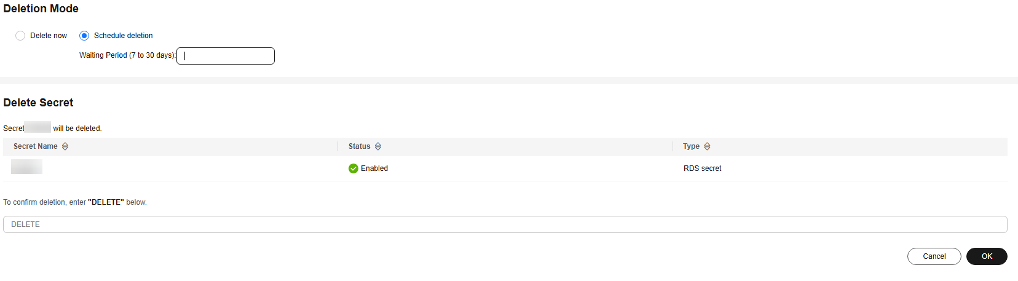The width and height of the screenshot is (1018, 281).
Task: Click the green Enabled checkmark icon
Action: click(353, 168)
